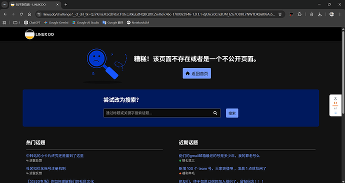Click the 近期话题 heading
Viewport: 345px width, 183px height.
[x=188, y=142]
